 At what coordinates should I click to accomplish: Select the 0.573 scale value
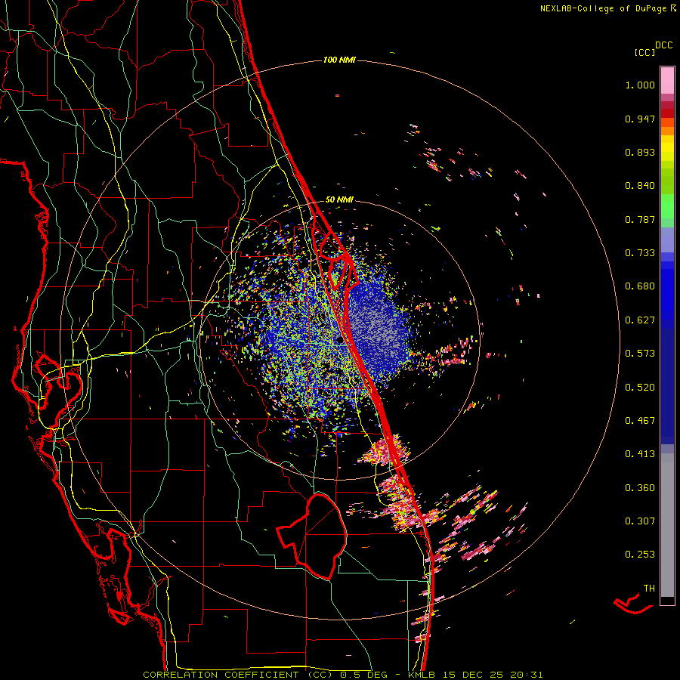coord(640,354)
